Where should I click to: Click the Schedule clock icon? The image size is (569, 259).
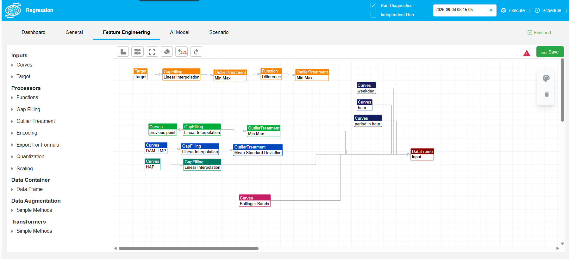point(537,10)
